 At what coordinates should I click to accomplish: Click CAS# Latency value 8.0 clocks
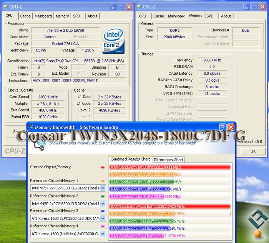(212, 74)
